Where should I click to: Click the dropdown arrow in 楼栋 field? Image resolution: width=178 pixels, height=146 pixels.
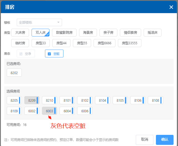pyautogui.click(x=58, y=22)
